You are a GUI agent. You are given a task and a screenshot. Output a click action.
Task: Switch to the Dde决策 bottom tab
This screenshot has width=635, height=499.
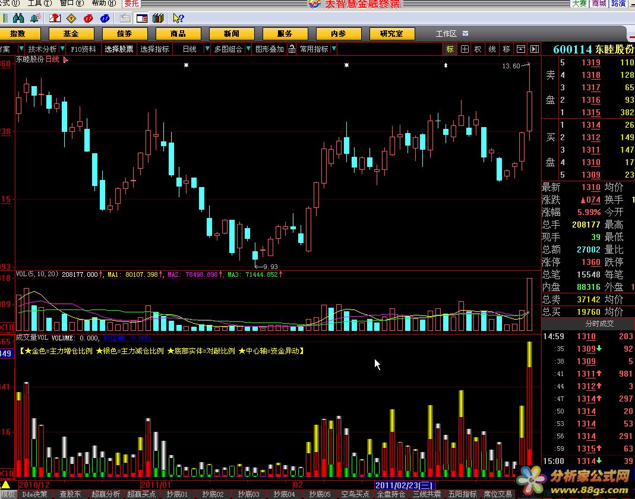34,494
